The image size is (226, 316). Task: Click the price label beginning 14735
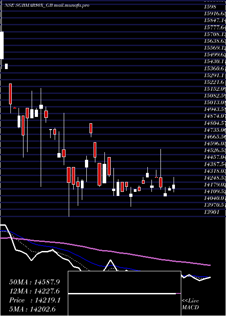tap(215, 130)
